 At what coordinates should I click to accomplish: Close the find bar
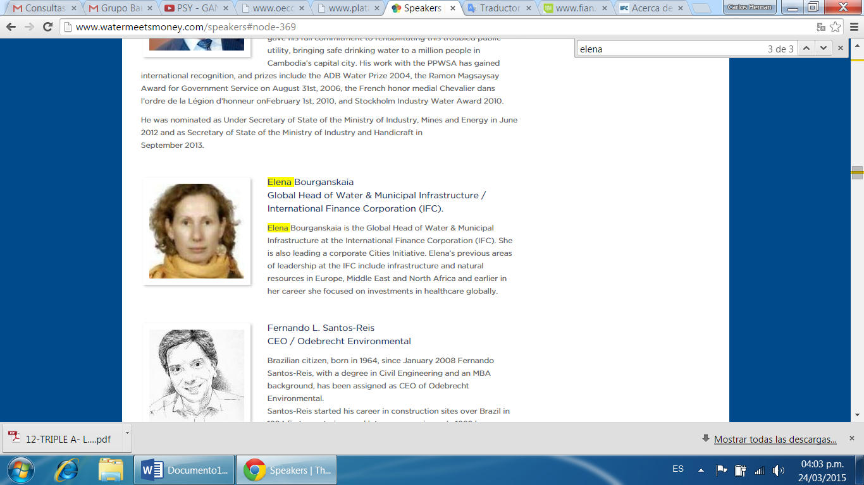click(x=841, y=48)
